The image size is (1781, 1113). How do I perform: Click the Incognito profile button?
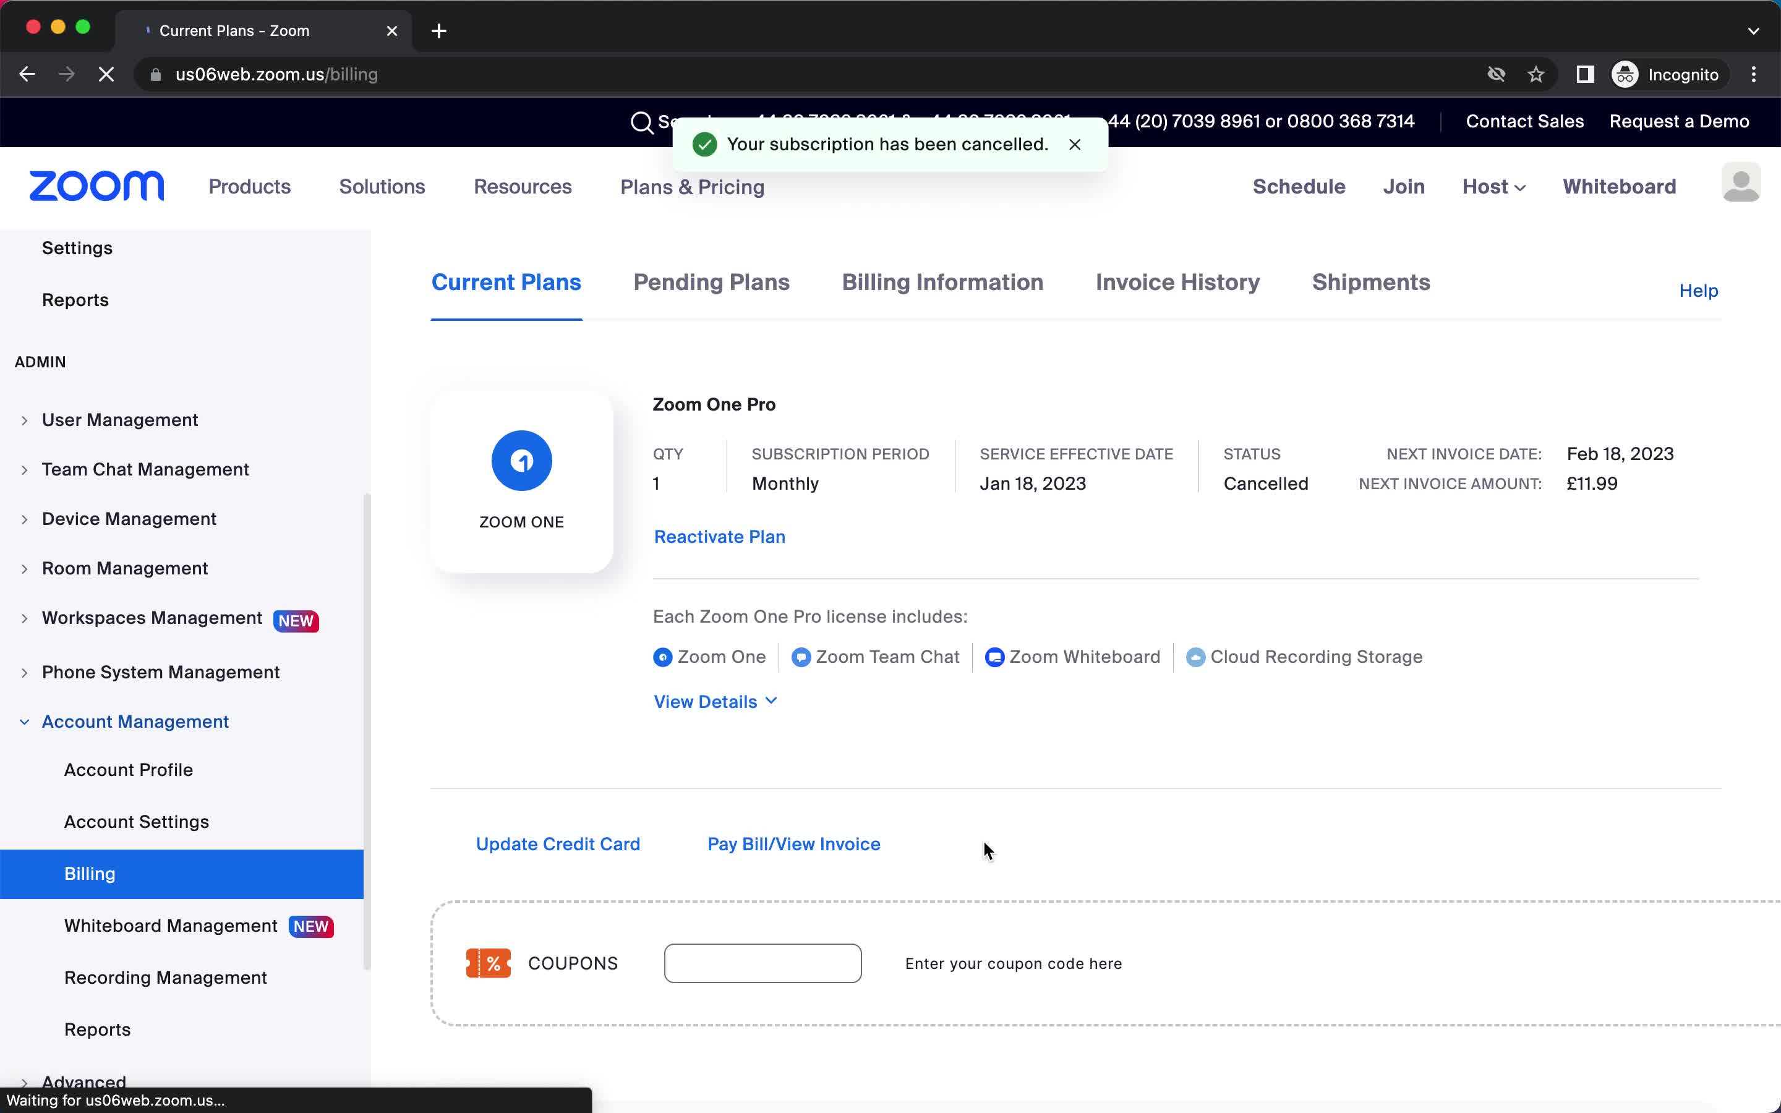click(x=1667, y=74)
